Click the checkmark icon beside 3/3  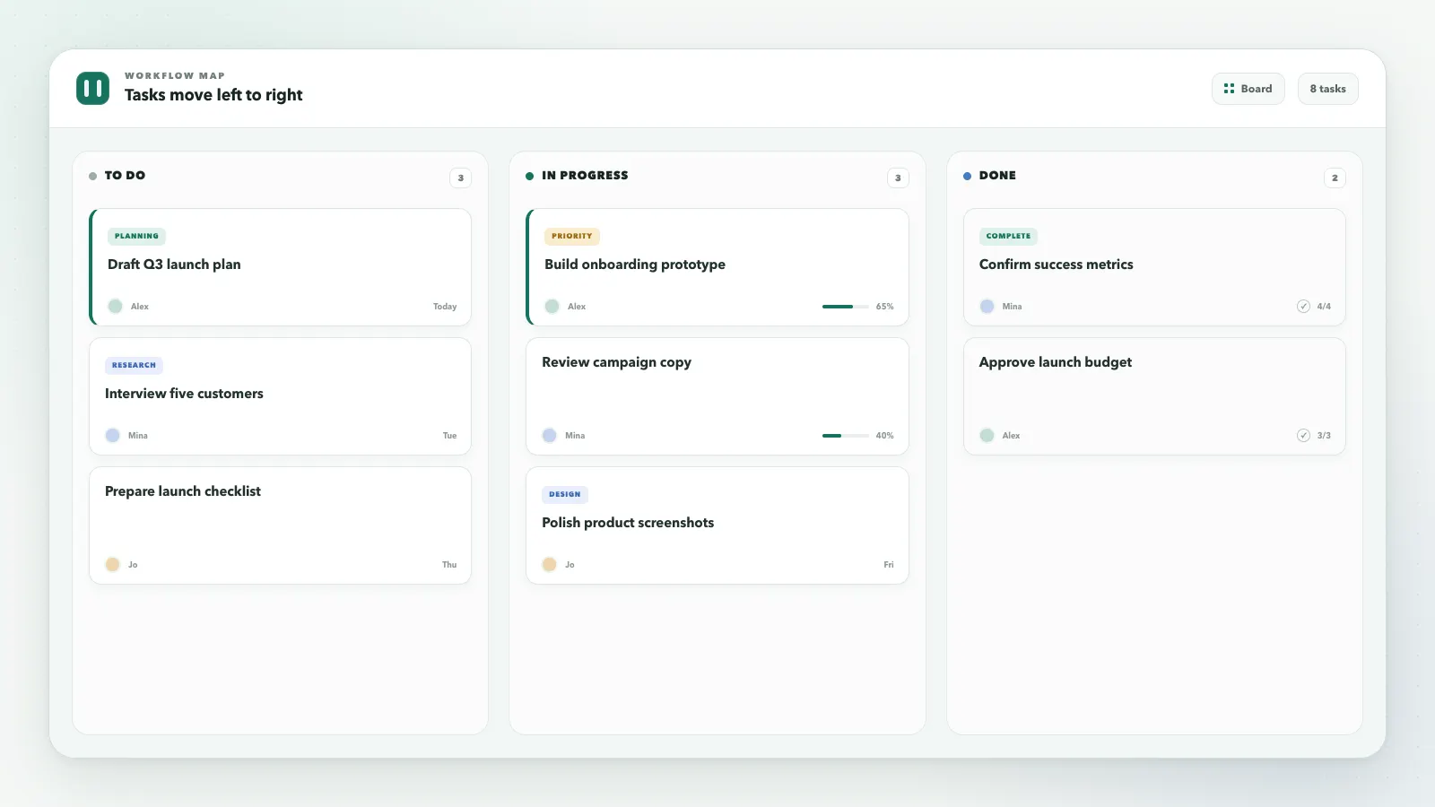[x=1303, y=436]
